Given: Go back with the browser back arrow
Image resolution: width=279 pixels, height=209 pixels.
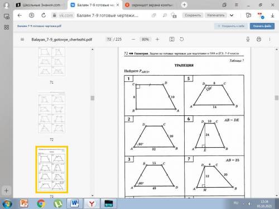Looking at the screenshot, I should tap(20, 15).
